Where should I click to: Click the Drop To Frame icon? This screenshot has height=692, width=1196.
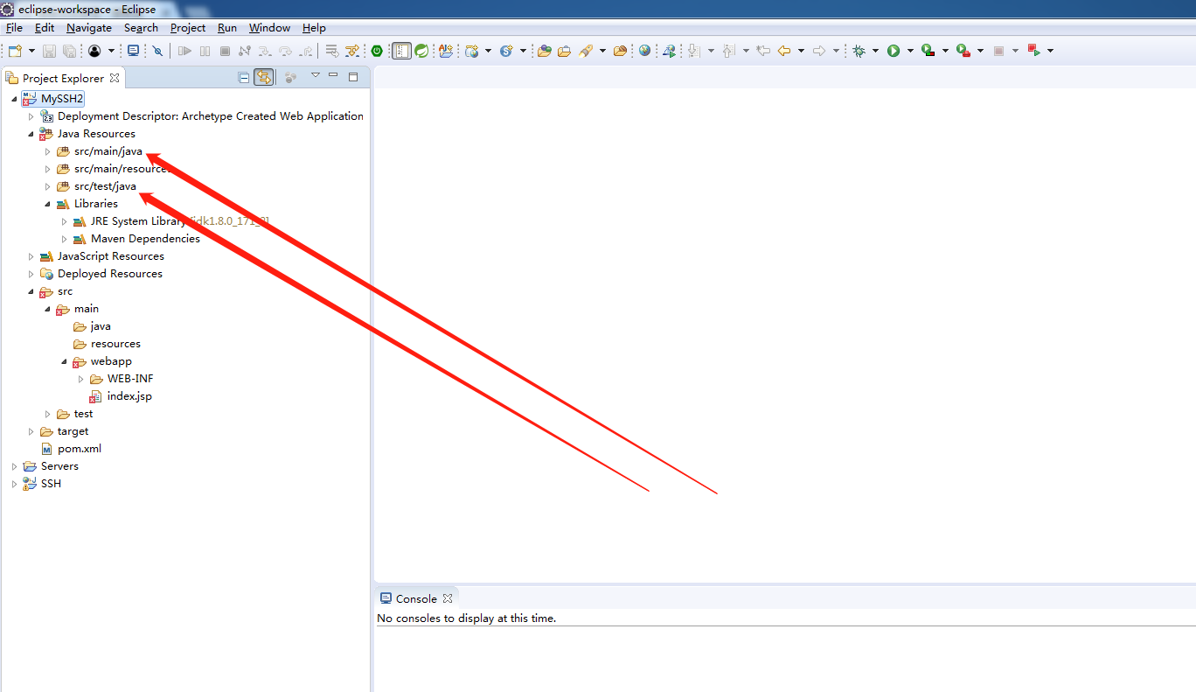click(331, 51)
